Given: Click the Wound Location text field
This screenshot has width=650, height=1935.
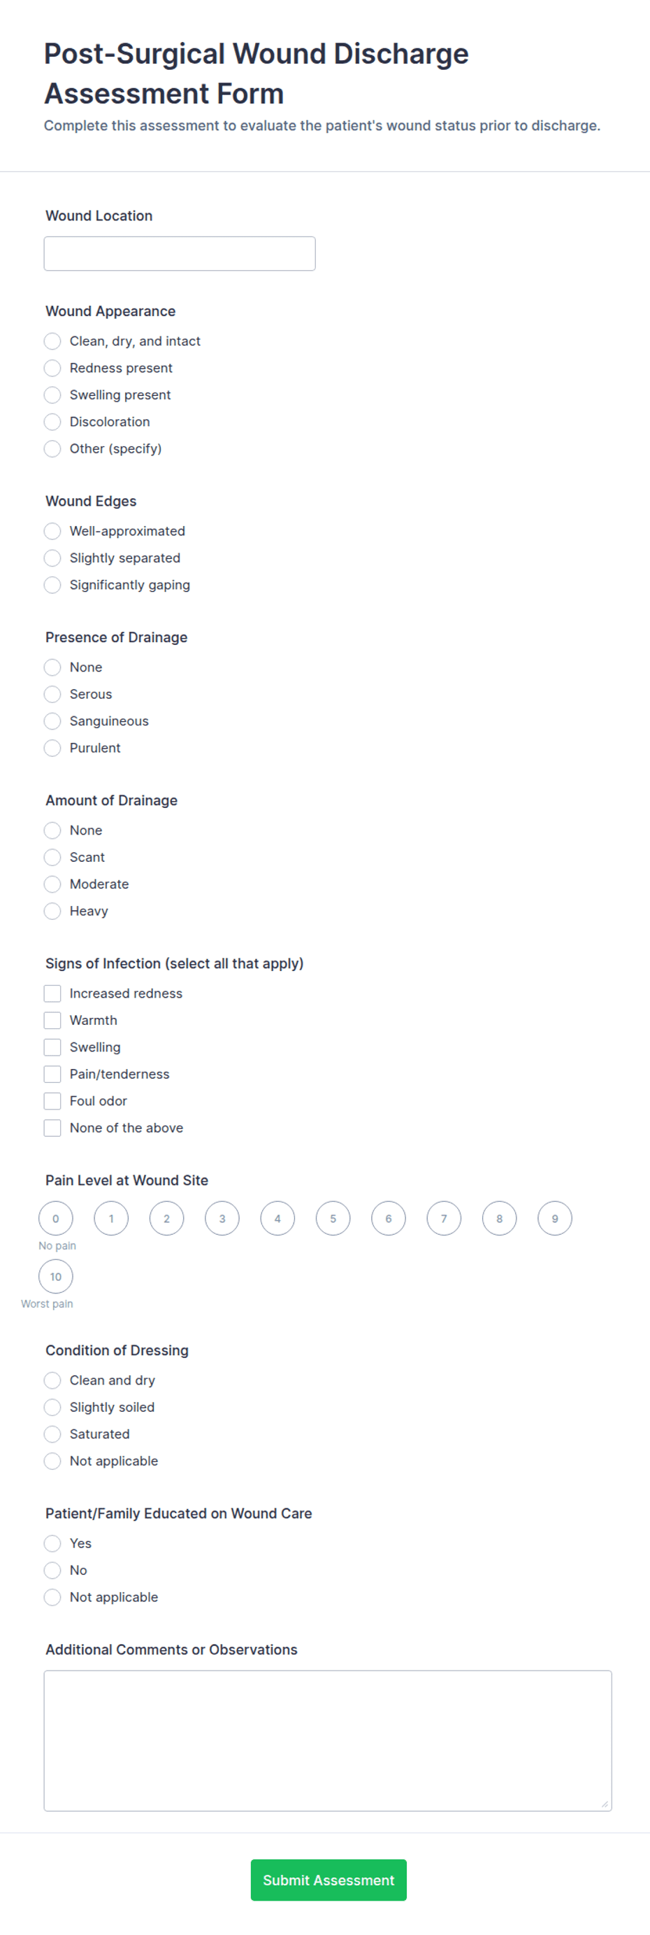Looking at the screenshot, I should pos(180,254).
